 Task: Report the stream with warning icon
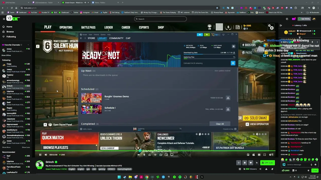(x=266, y=169)
